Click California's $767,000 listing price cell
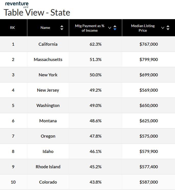The image size is (175, 190). click(148, 44)
